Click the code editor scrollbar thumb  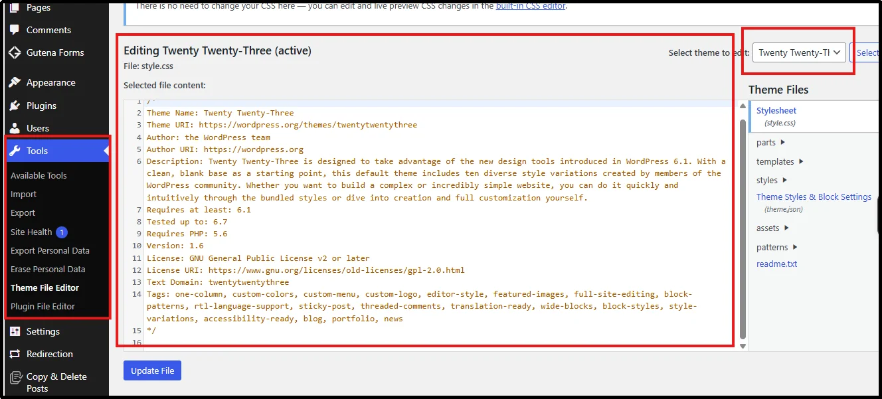743,229
